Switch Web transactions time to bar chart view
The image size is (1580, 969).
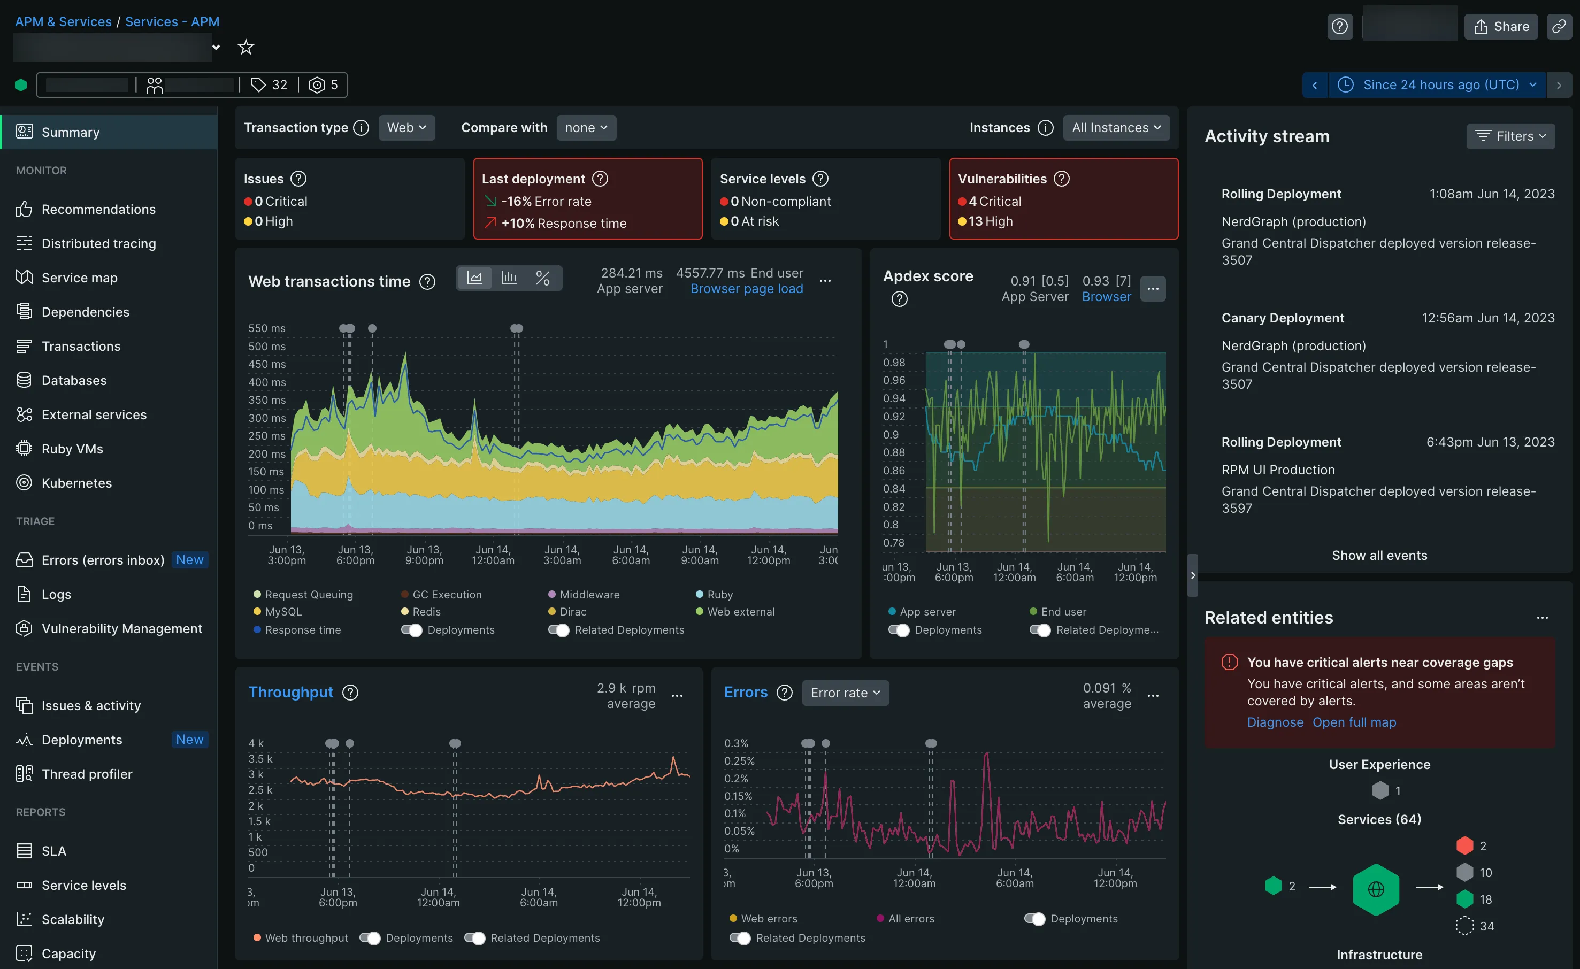point(509,278)
